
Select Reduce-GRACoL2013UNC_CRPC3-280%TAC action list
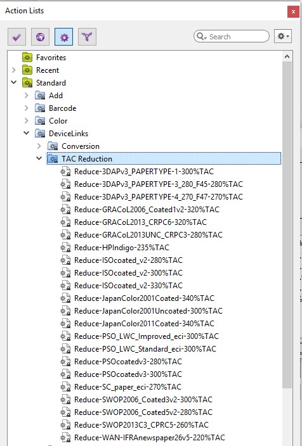pos(148,235)
